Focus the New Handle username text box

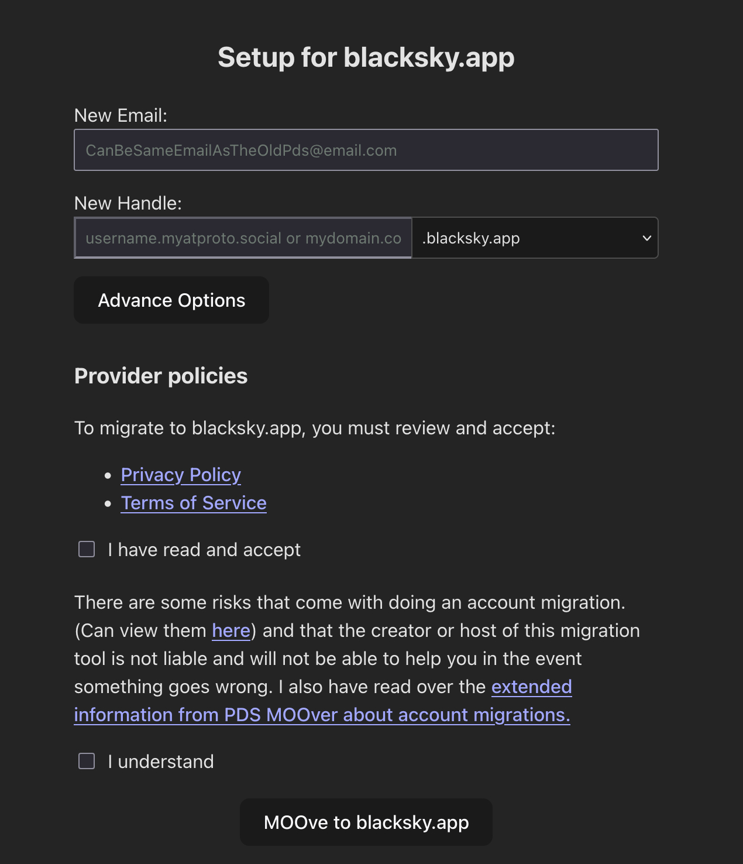(x=243, y=238)
